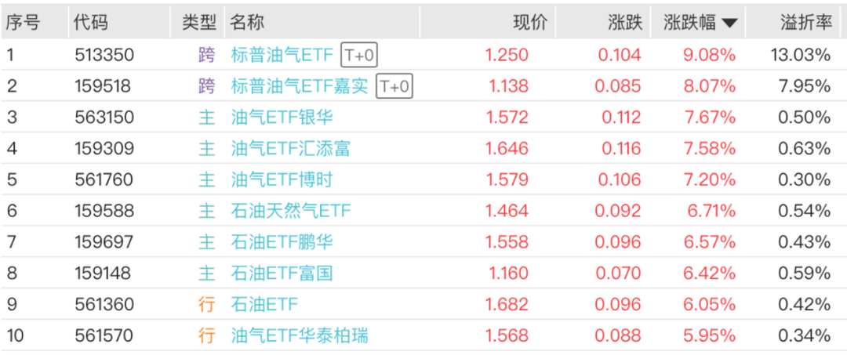Open 油气ETF汇添富 fund link
This screenshot has height=355, width=847.
291,148
